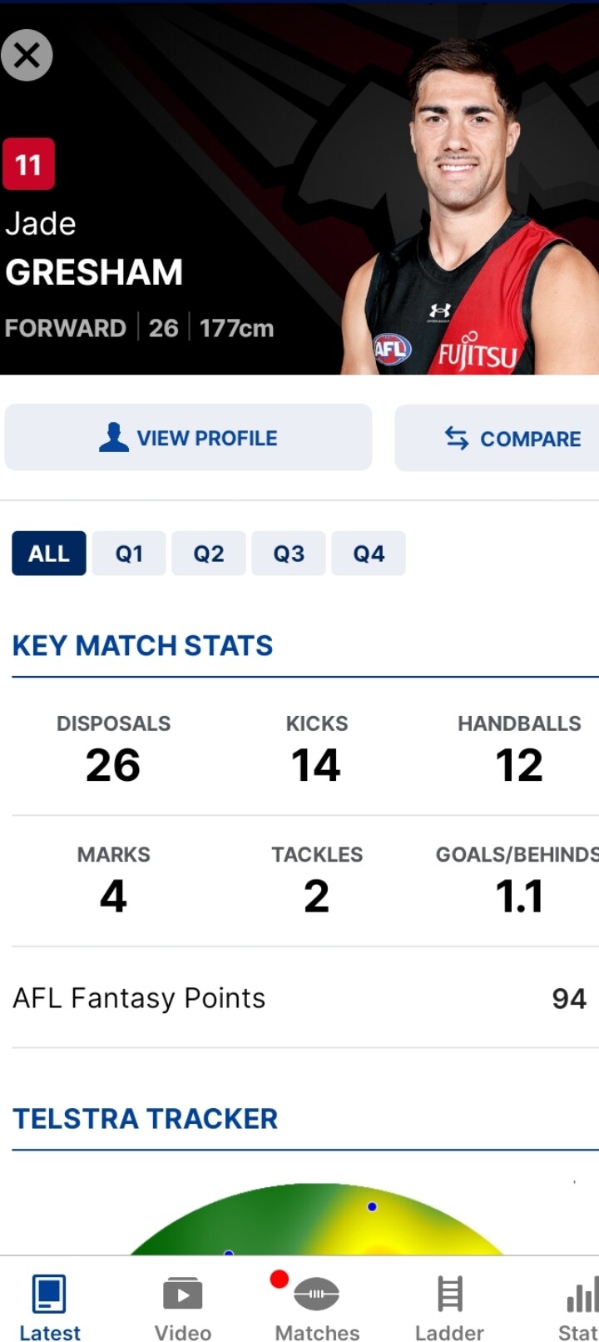Tap the profile person icon

point(114,437)
